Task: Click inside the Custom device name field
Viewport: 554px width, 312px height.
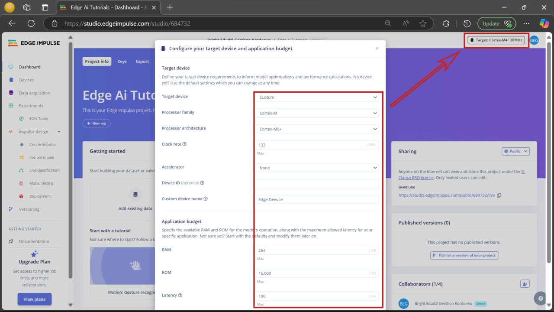Action: (317, 199)
